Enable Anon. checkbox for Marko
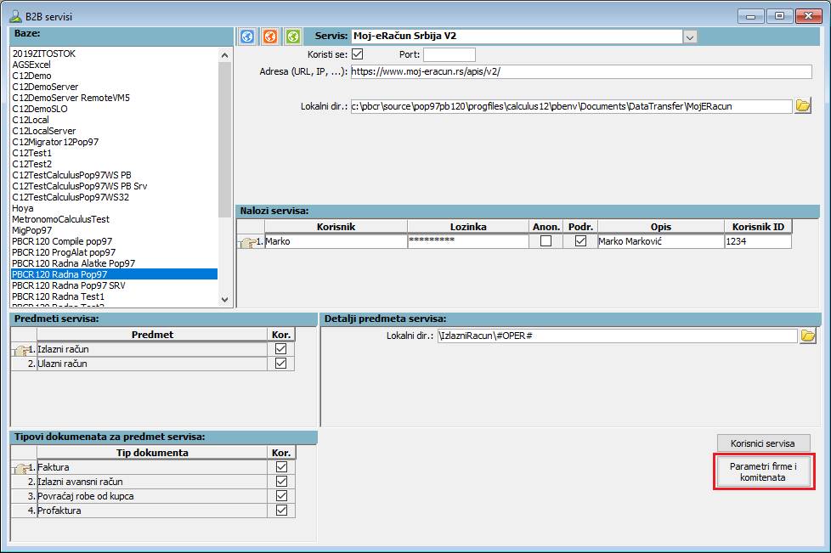This screenshot has width=831, height=553. [546, 241]
